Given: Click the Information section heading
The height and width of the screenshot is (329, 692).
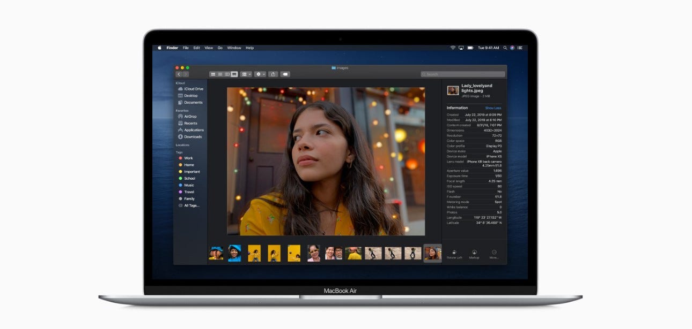Looking at the screenshot, I should [457, 108].
